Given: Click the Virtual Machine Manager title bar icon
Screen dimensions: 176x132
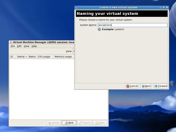Looking at the screenshot, I should (11, 42).
